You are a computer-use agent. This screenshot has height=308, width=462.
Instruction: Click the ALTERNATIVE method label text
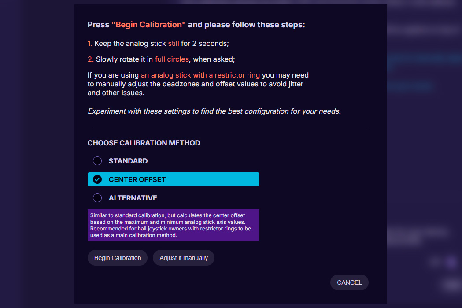pos(133,198)
